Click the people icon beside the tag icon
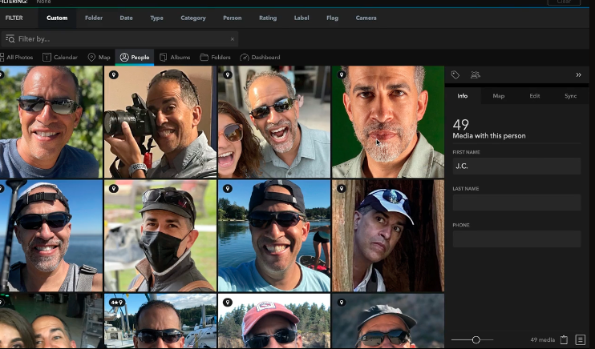Image resolution: width=595 pixels, height=349 pixels. 476,74
